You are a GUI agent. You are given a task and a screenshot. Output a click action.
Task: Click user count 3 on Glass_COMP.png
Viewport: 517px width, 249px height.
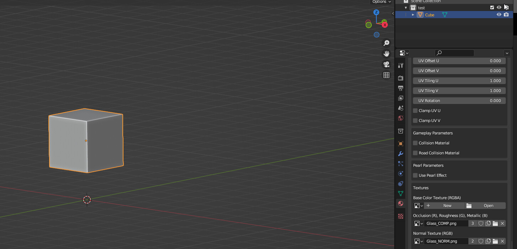pyautogui.click(x=473, y=223)
